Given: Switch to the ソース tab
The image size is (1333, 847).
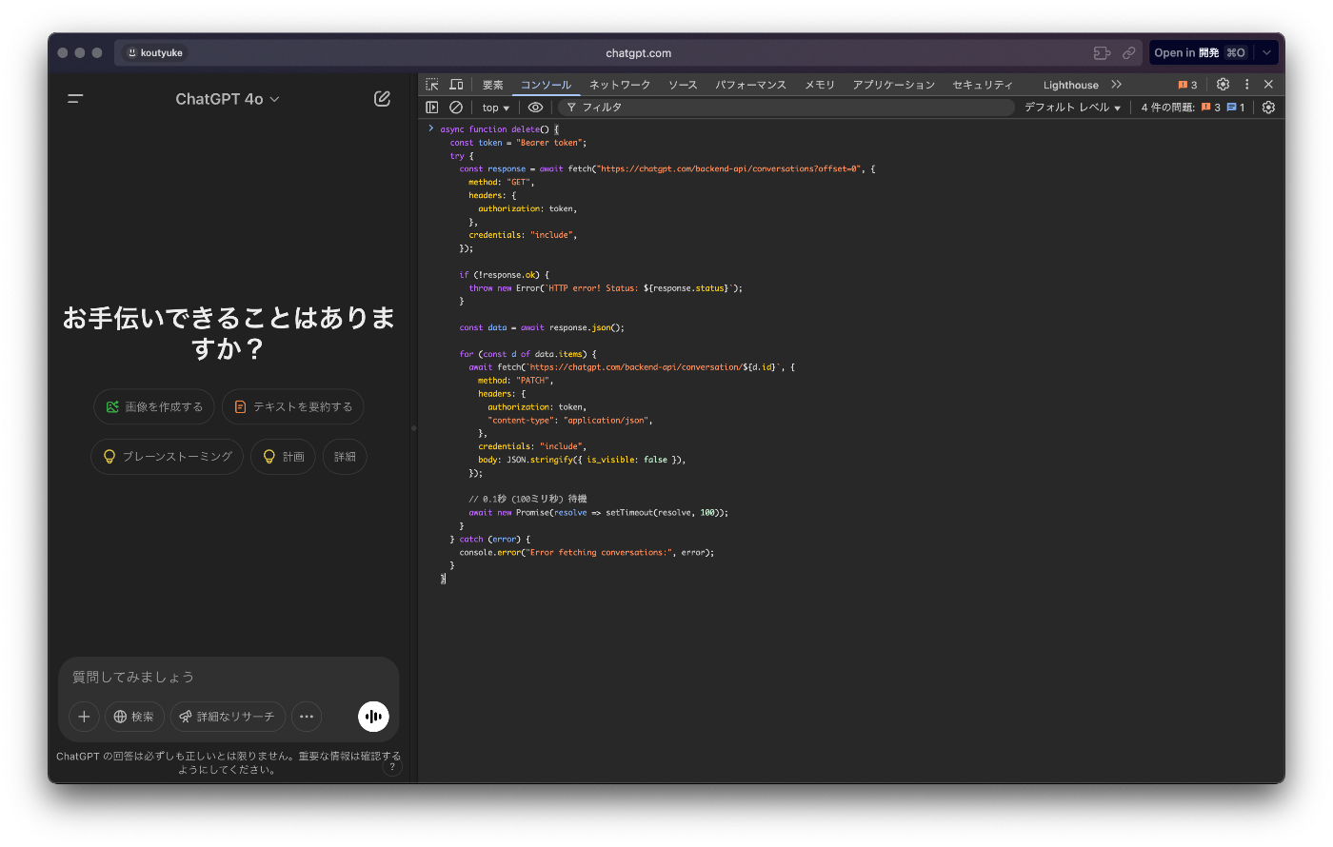Looking at the screenshot, I should click(683, 85).
